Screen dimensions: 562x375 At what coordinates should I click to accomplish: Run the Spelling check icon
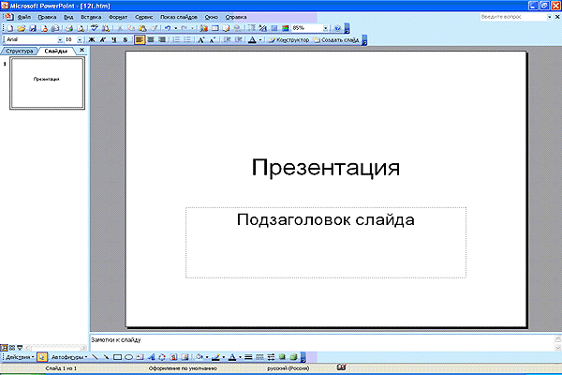(x=94, y=28)
